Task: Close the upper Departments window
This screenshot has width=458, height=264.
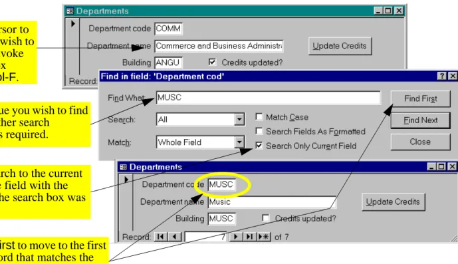Action: (x=399, y=11)
